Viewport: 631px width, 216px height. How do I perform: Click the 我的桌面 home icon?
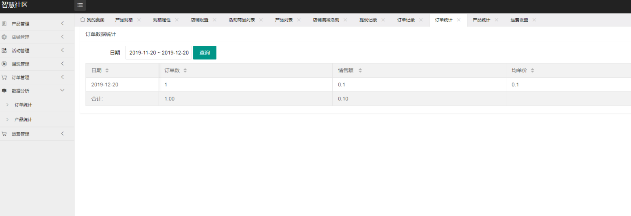pos(83,19)
